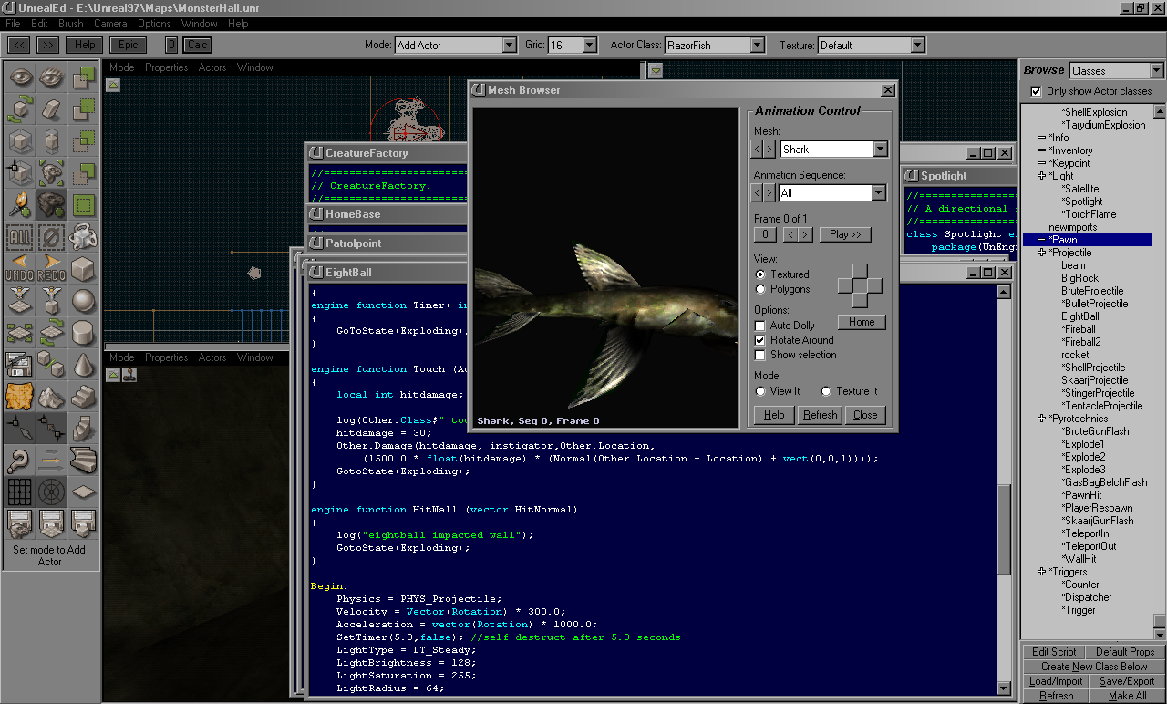Viewport: 1167px width, 704px height.
Task: Click the EightBall script vertical scrollbar
Action: click(1004, 491)
